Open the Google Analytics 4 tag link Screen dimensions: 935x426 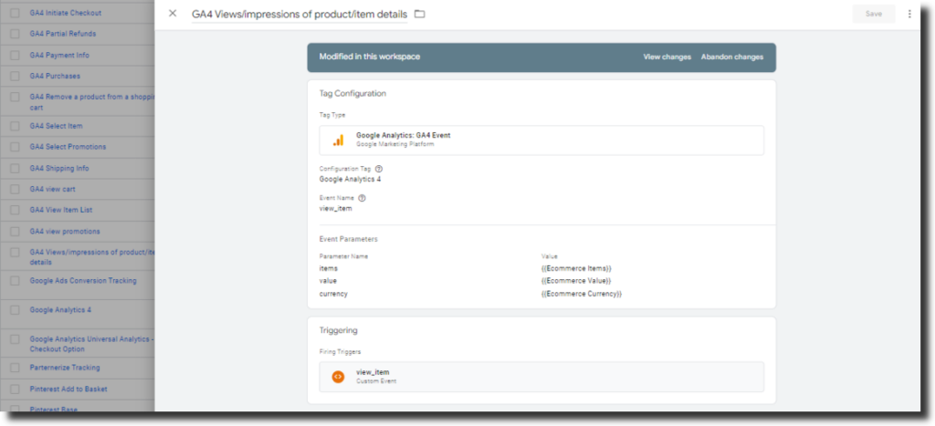pyautogui.click(x=60, y=310)
